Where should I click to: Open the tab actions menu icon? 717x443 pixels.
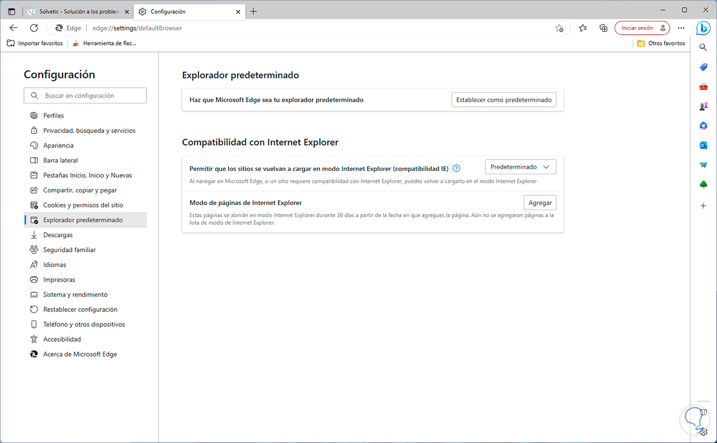click(11, 11)
